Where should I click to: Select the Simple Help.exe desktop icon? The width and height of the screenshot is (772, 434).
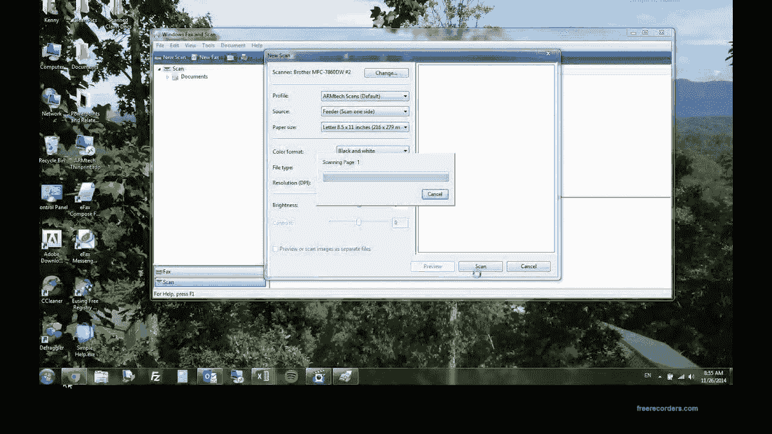[84, 339]
